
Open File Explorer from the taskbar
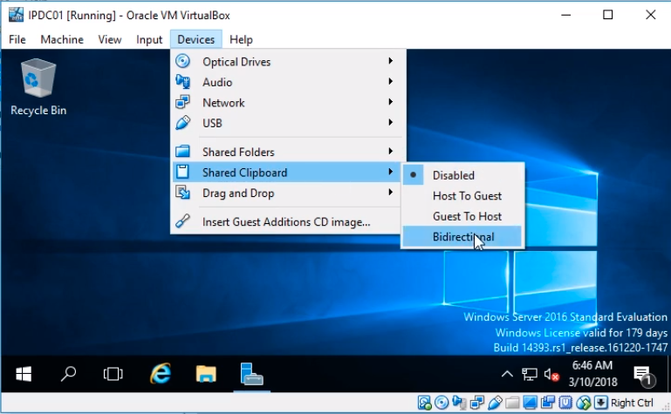click(206, 374)
